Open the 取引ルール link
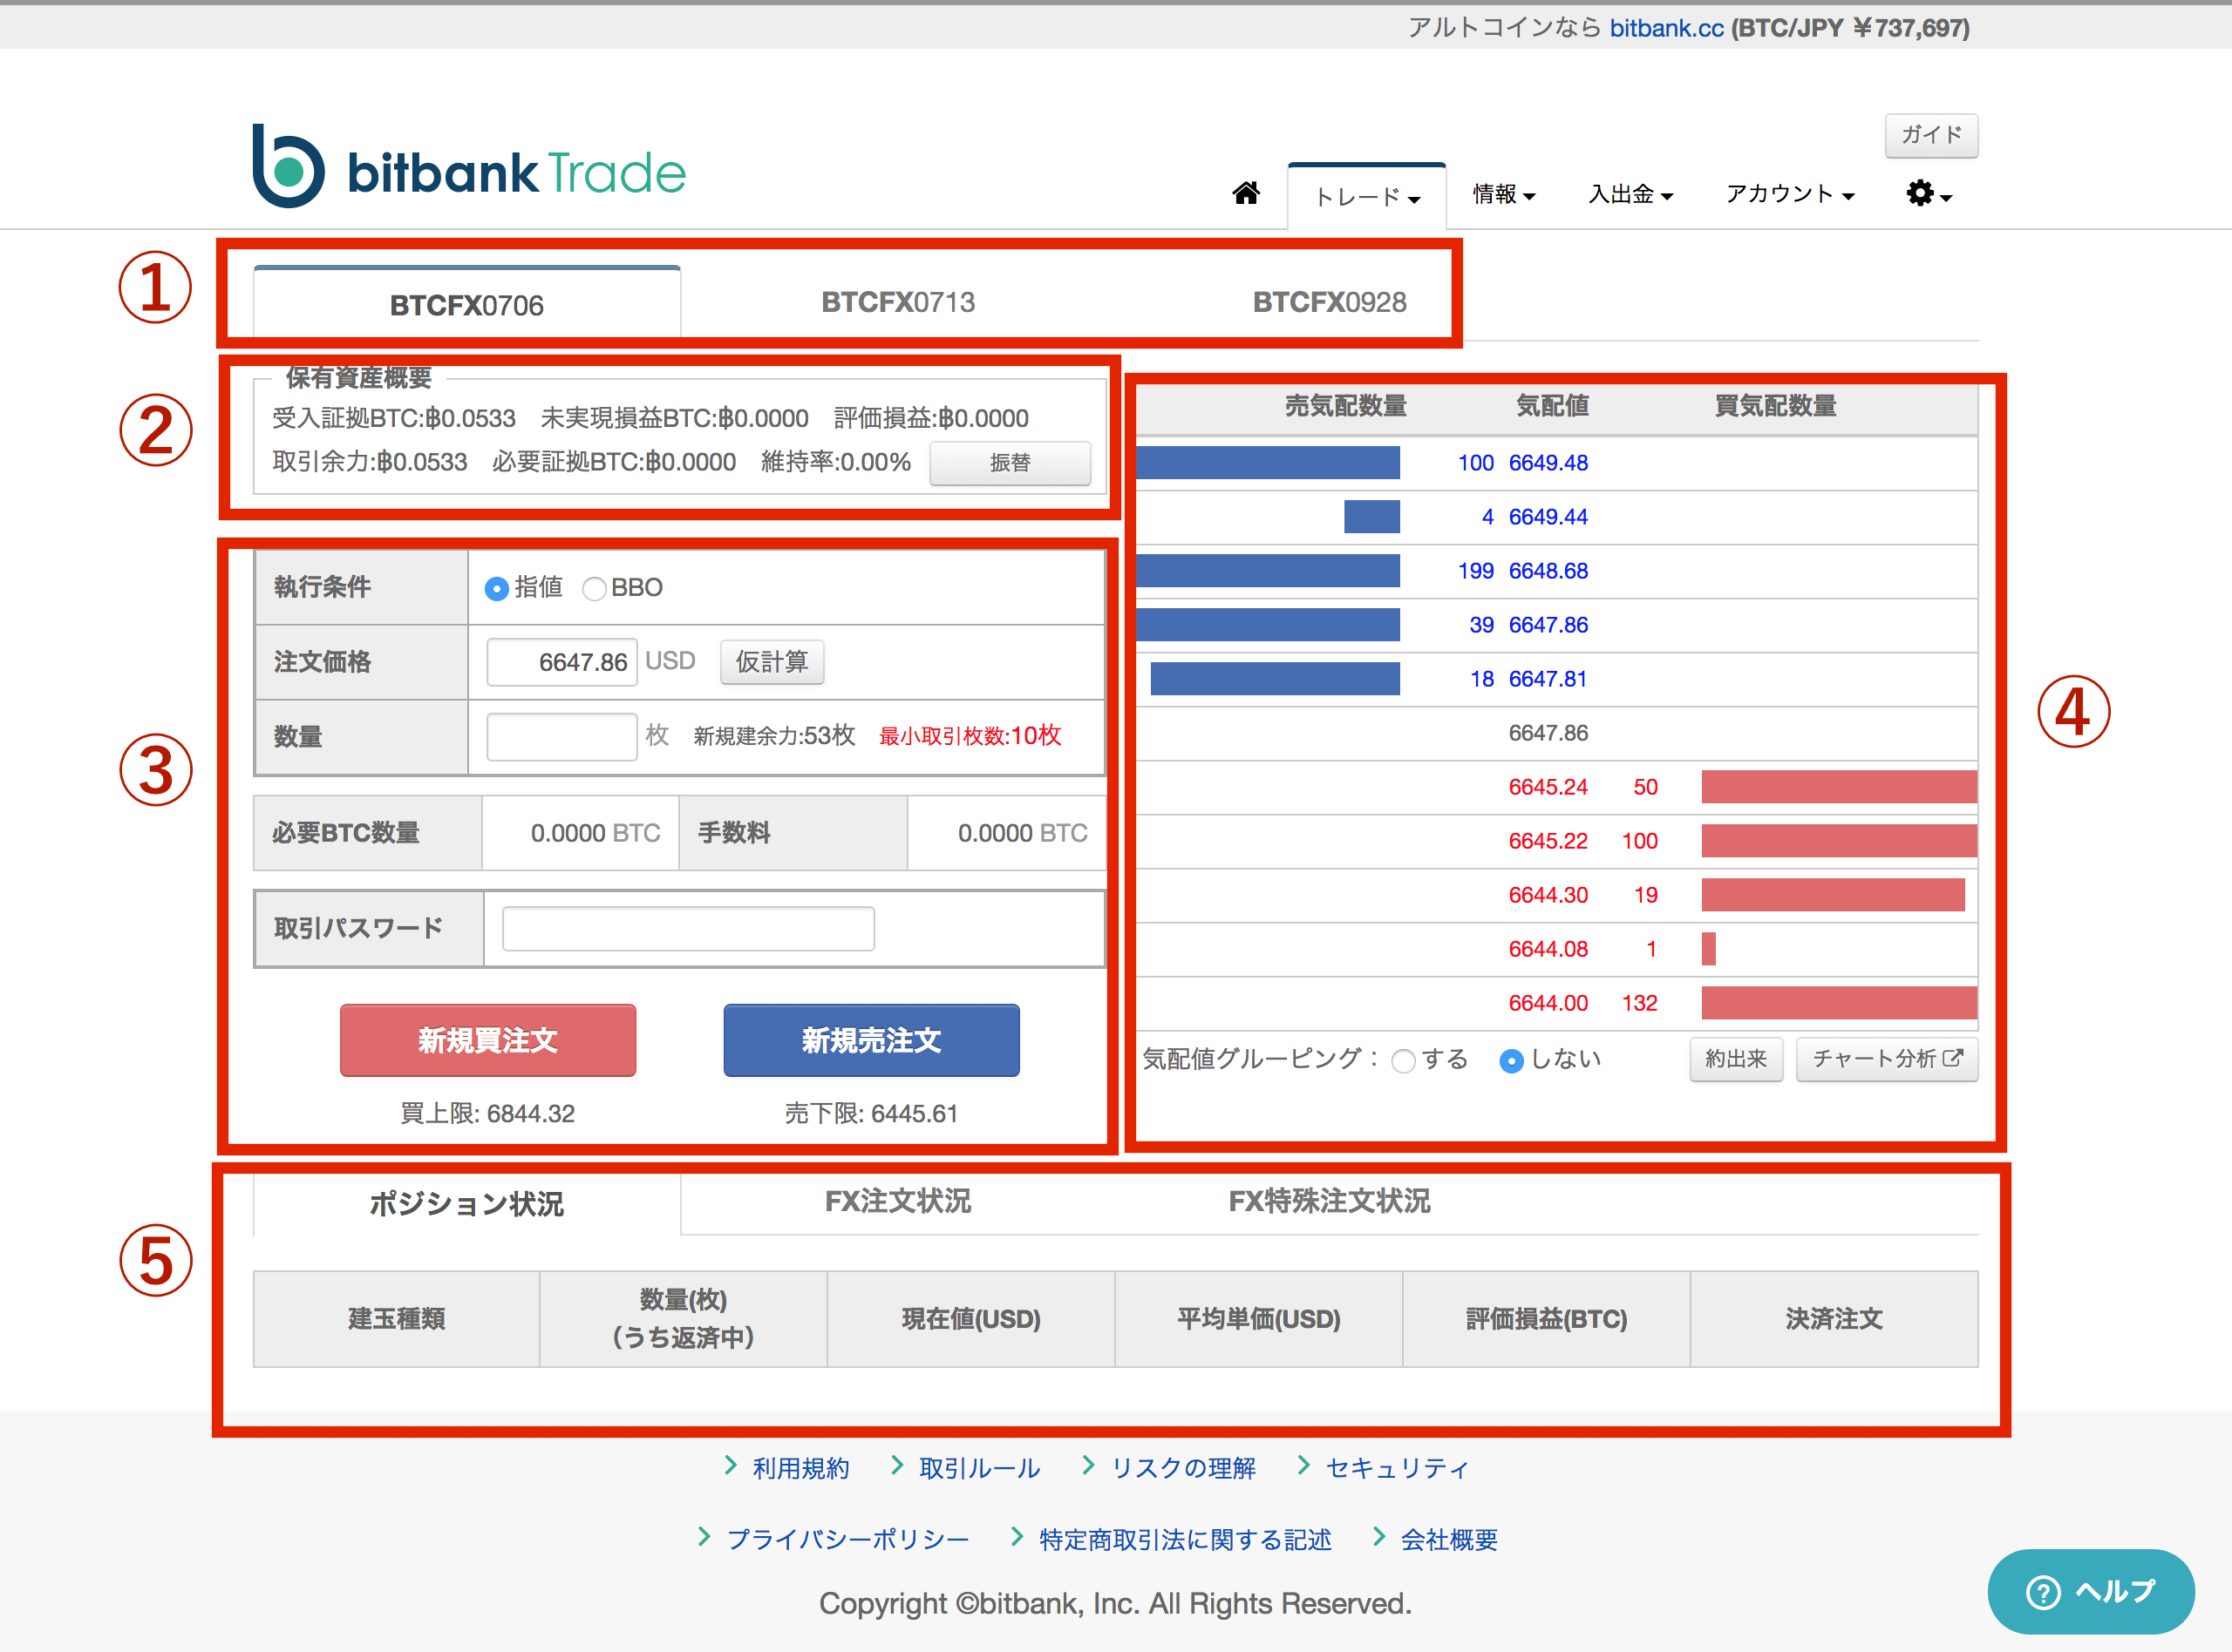 click(979, 1468)
